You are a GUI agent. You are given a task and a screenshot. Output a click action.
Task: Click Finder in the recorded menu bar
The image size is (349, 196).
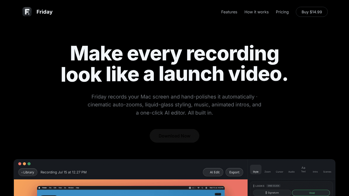(x=44, y=188)
